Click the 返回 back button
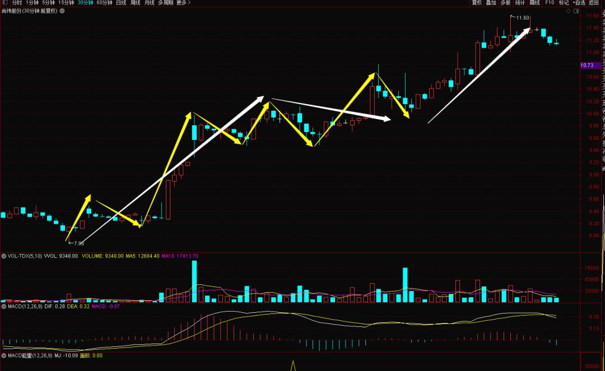The width and height of the screenshot is (605, 371). 594,3
